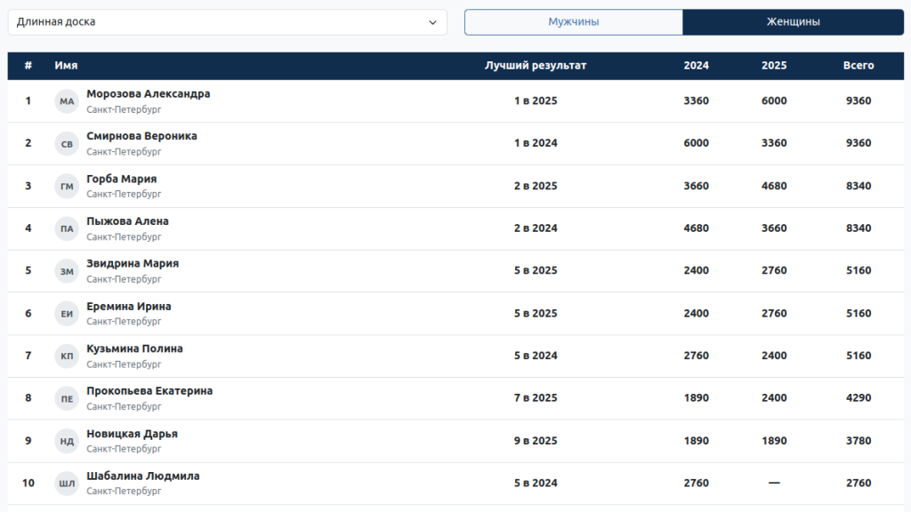The width and height of the screenshot is (911, 512).
Task: Click the 2024 column header
Action: 696,66
